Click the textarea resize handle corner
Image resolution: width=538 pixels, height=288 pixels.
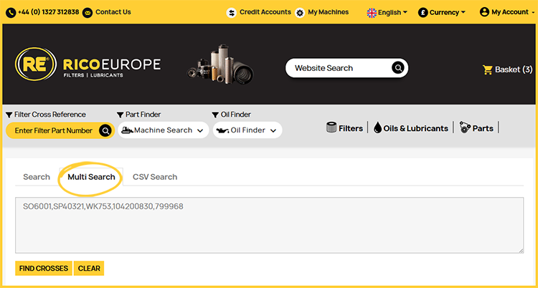click(522, 251)
